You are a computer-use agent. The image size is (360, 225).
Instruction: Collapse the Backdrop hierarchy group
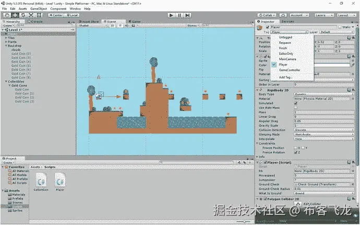6,46
